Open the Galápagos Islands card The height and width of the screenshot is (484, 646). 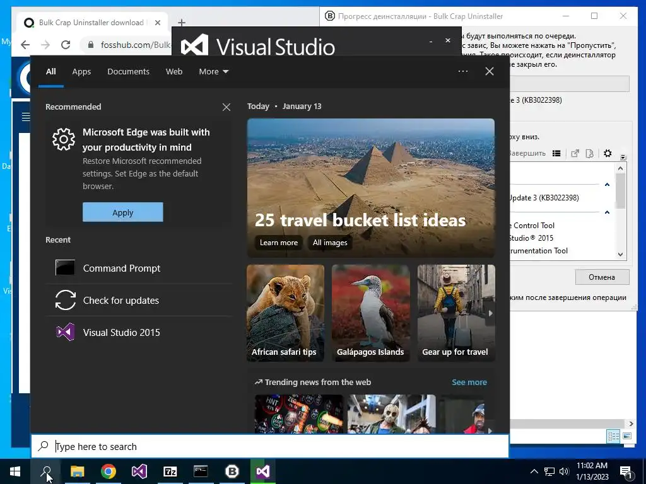click(x=371, y=313)
